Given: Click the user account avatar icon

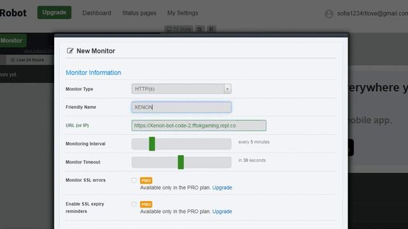Looking at the screenshot, I should click(329, 13).
